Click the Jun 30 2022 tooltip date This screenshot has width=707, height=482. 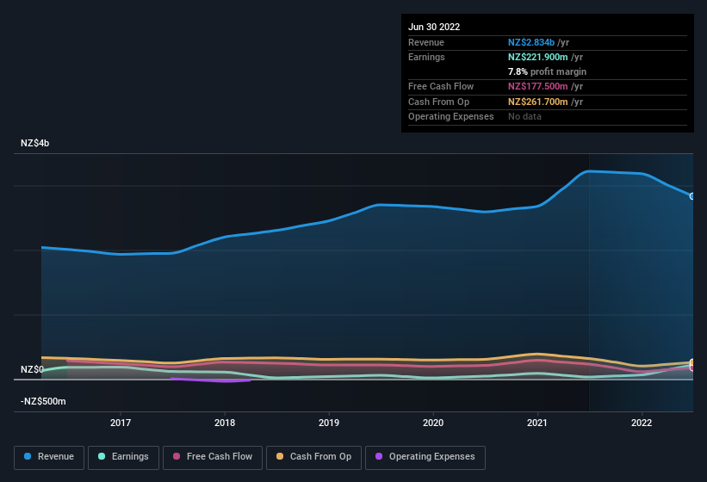click(x=434, y=27)
